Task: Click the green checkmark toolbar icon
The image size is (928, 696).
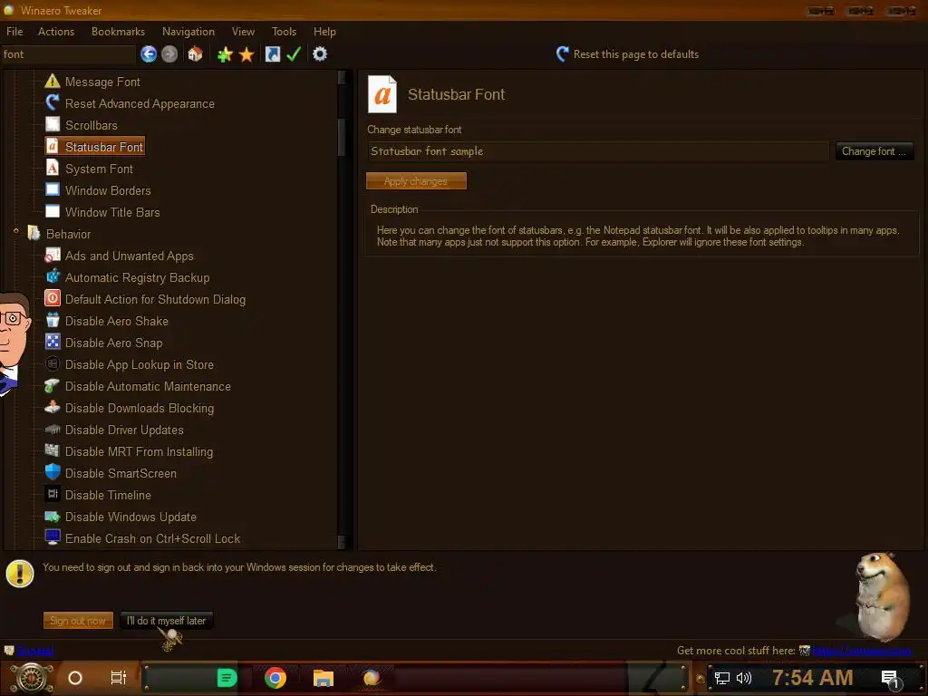Action: [x=294, y=54]
